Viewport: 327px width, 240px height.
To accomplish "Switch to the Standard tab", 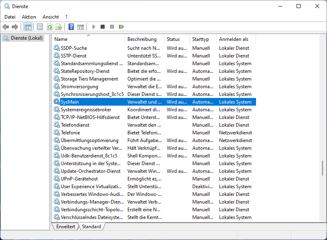I will click(91, 227).
